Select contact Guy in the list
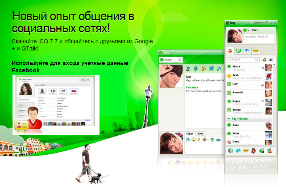This screenshot has height=187, width=286. pos(249,85)
